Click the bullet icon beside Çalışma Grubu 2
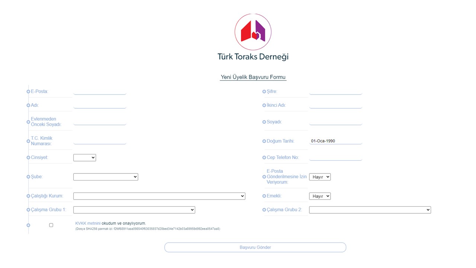 coord(264,210)
